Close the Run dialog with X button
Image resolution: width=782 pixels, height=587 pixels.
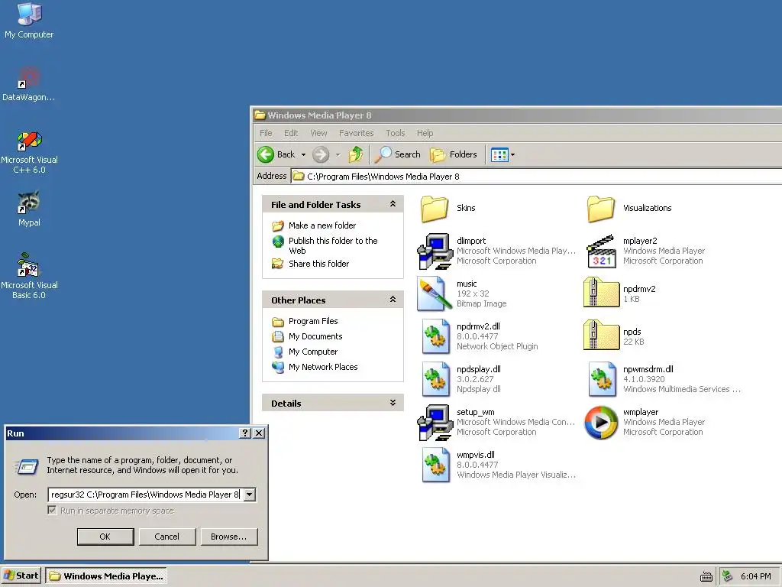coord(259,433)
